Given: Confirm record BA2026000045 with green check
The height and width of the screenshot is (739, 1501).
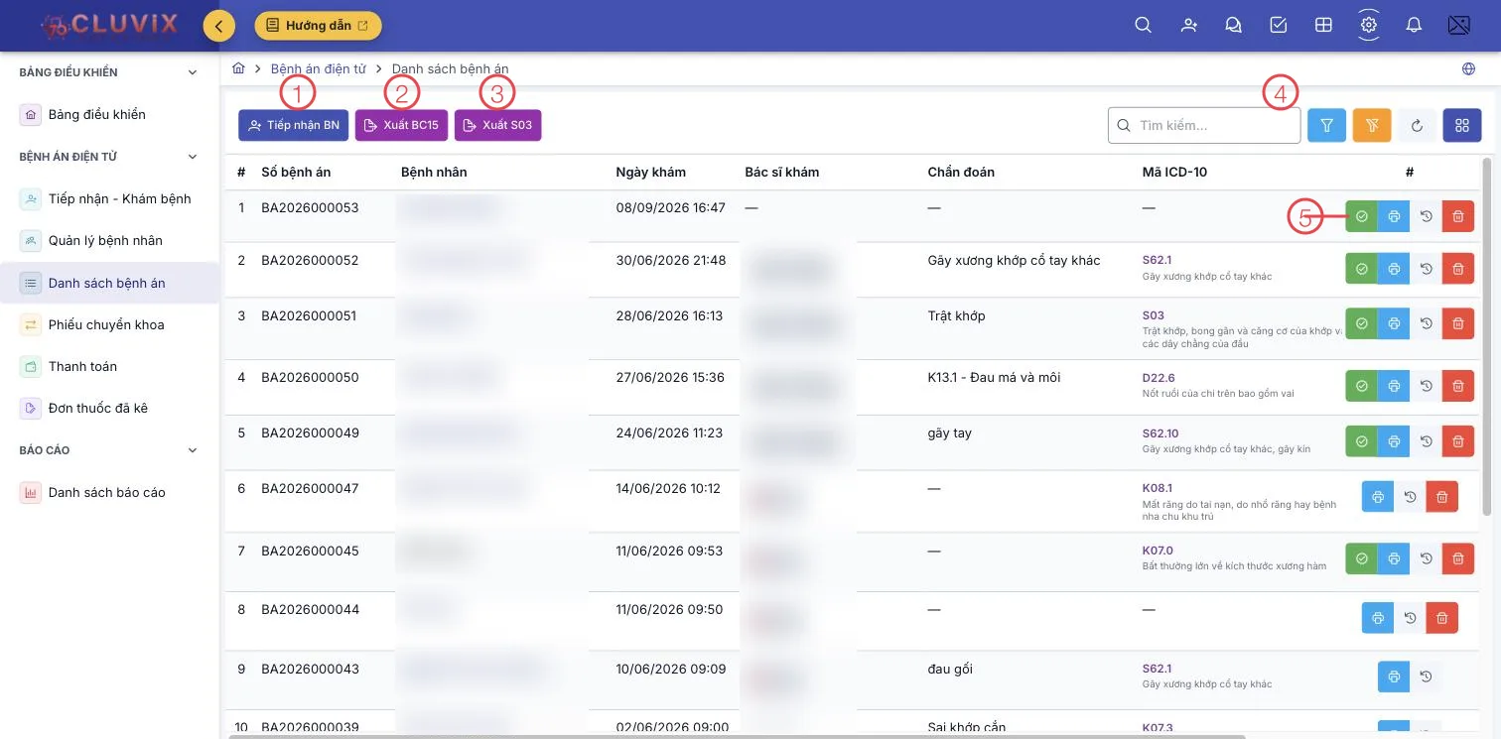Looking at the screenshot, I should tap(1361, 558).
